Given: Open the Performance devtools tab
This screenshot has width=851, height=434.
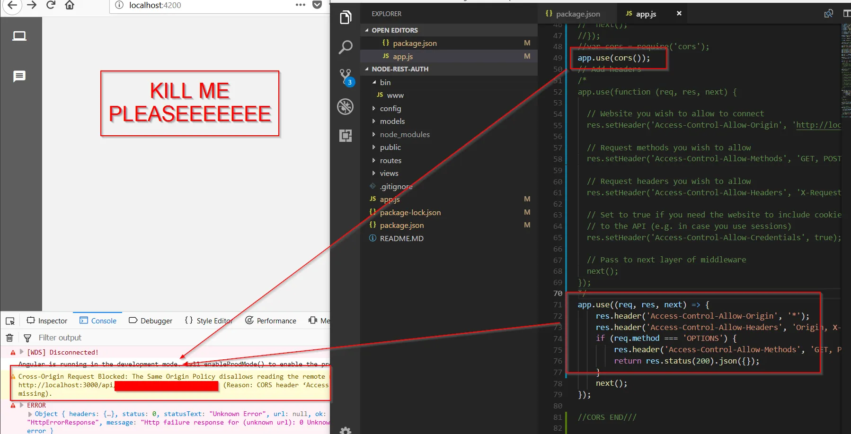Looking at the screenshot, I should click(x=271, y=321).
